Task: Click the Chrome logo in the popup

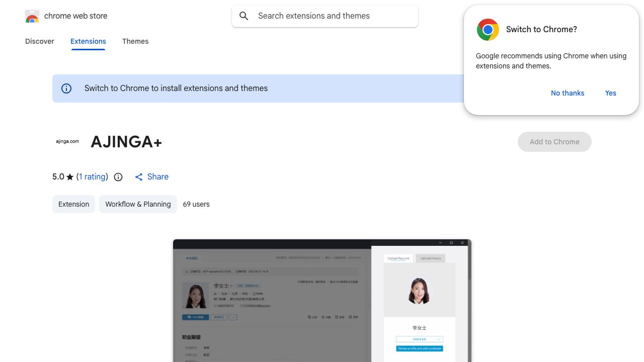Action: (x=488, y=30)
